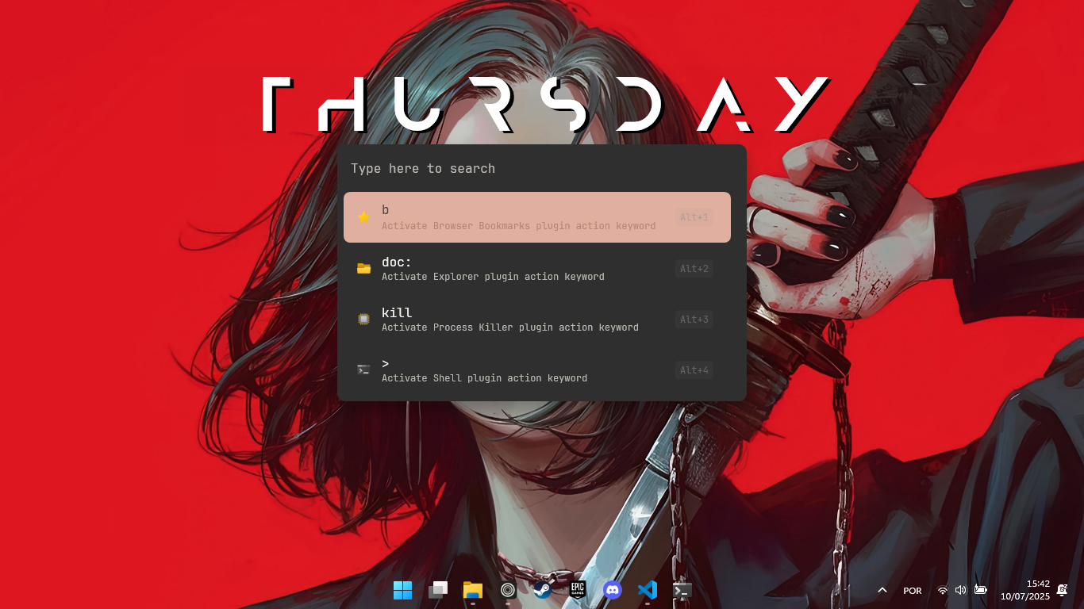Image resolution: width=1084 pixels, height=609 pixels.
Task: Open File Explorer from the taskbar
Action: (473, 590)
